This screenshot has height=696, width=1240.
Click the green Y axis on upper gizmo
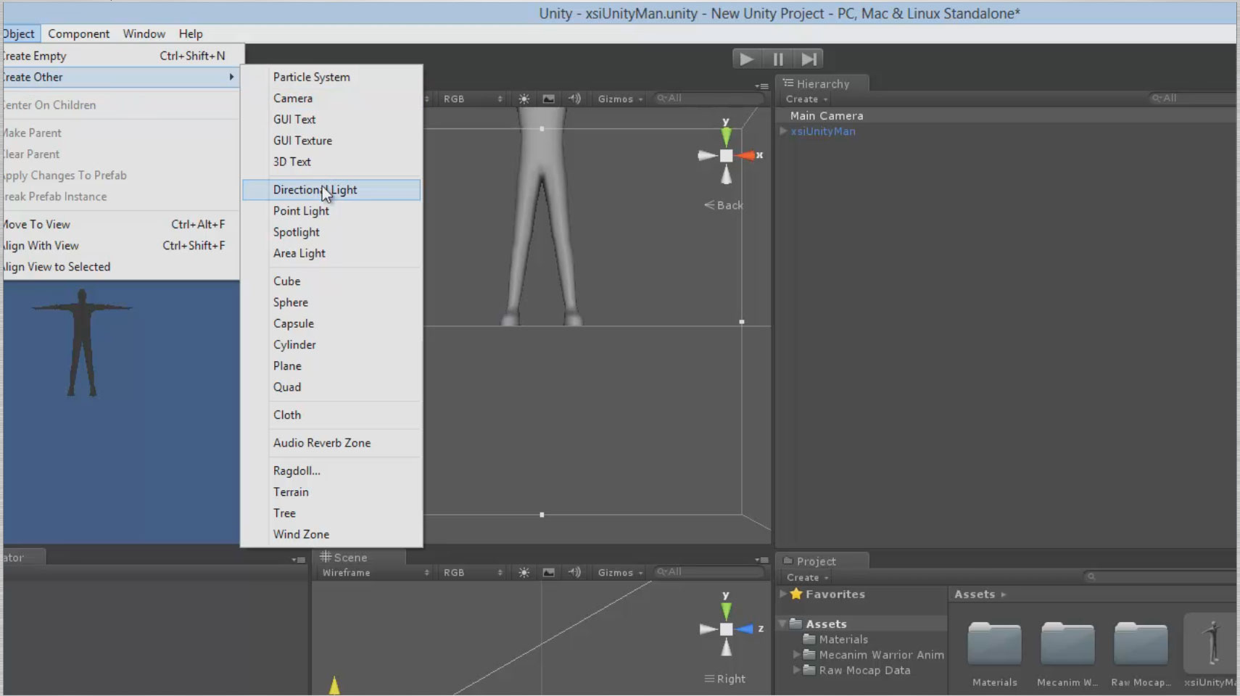[x=726, y=136]
